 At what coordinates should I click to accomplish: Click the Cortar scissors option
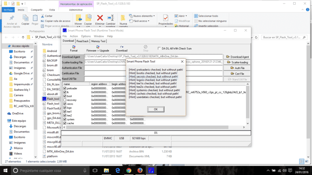point(47,16)
